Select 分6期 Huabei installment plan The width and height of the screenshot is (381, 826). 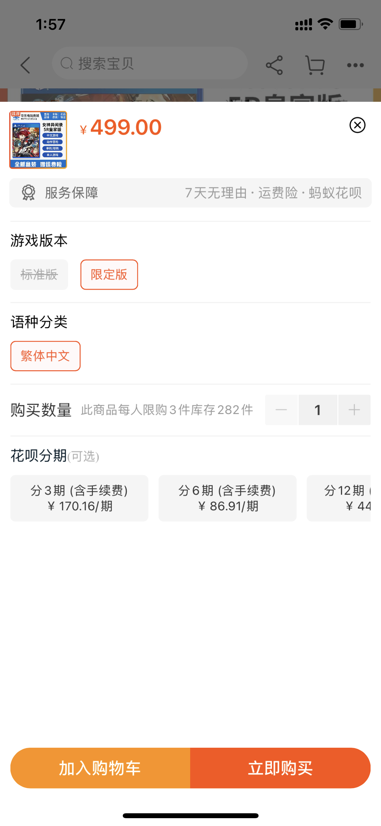point(227,498)
